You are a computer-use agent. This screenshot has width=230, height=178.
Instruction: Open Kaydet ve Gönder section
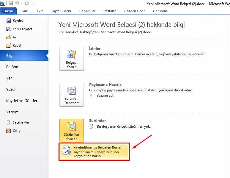(x=22, y=101)
